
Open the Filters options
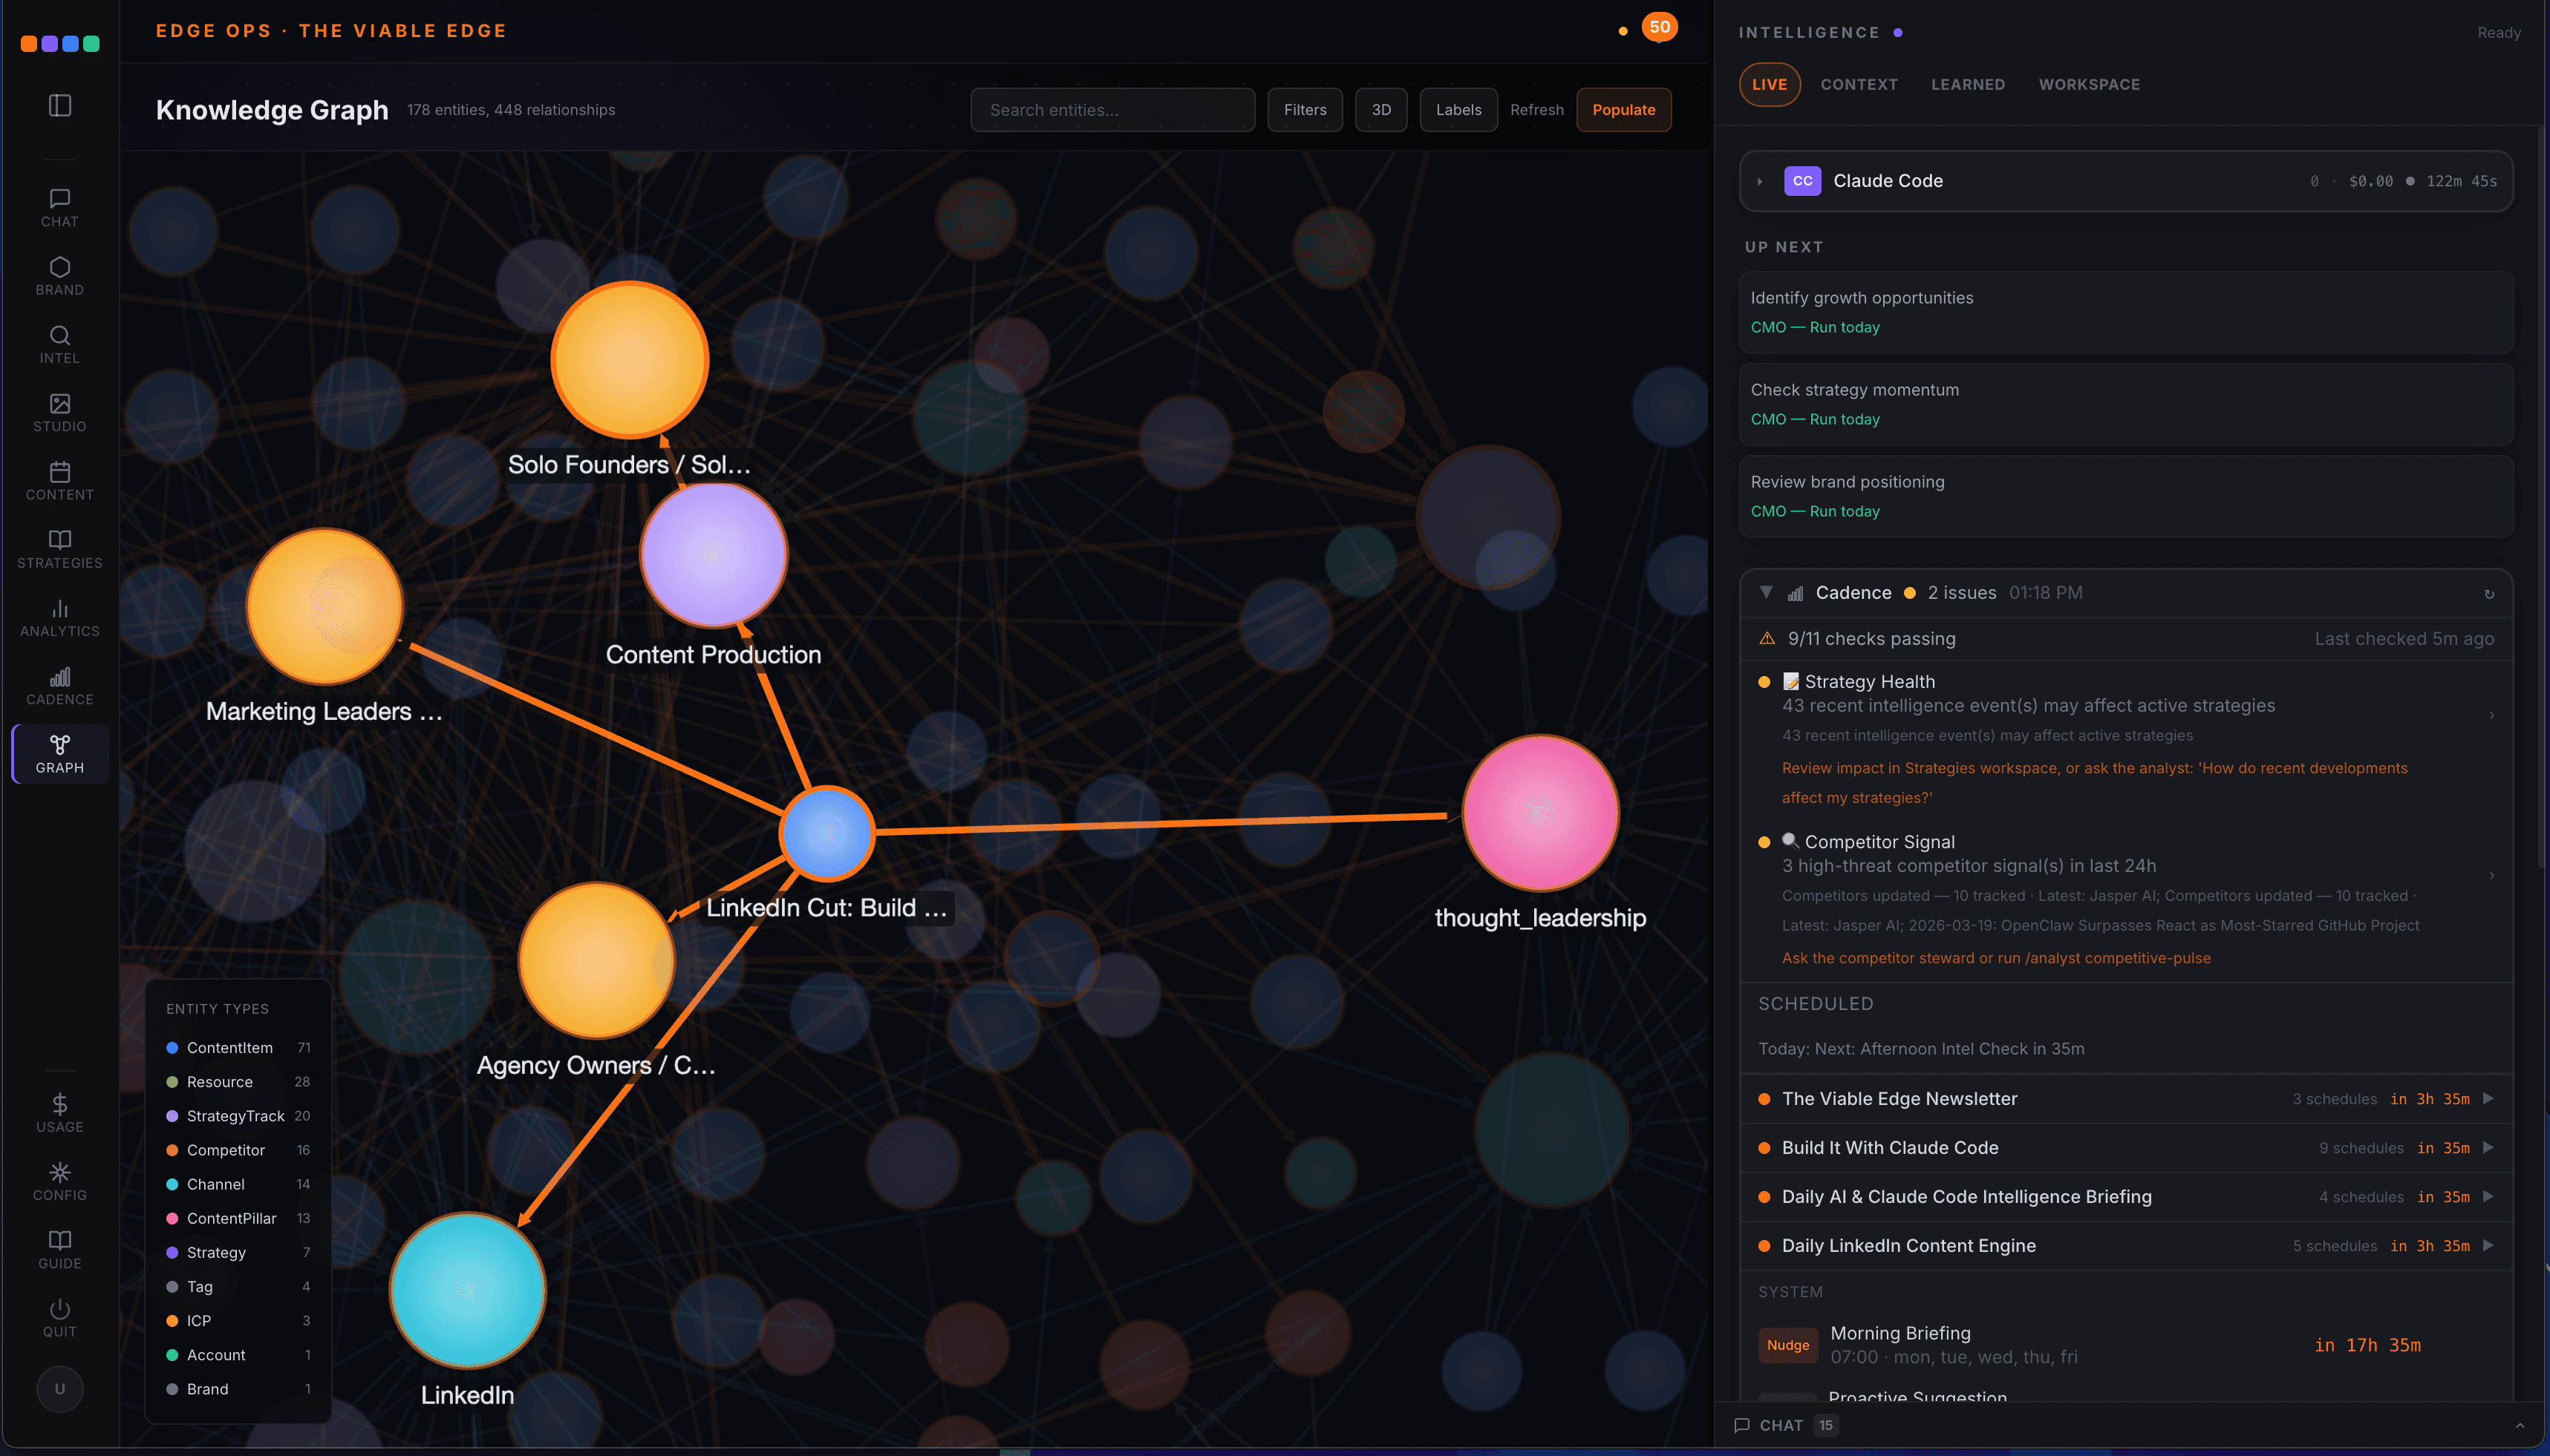click(1303, 109)
